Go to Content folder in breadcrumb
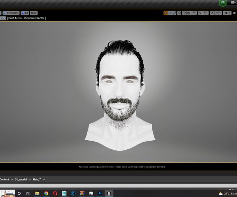The image size is (237, 197). pyautogui.click(x=4, y=180)
